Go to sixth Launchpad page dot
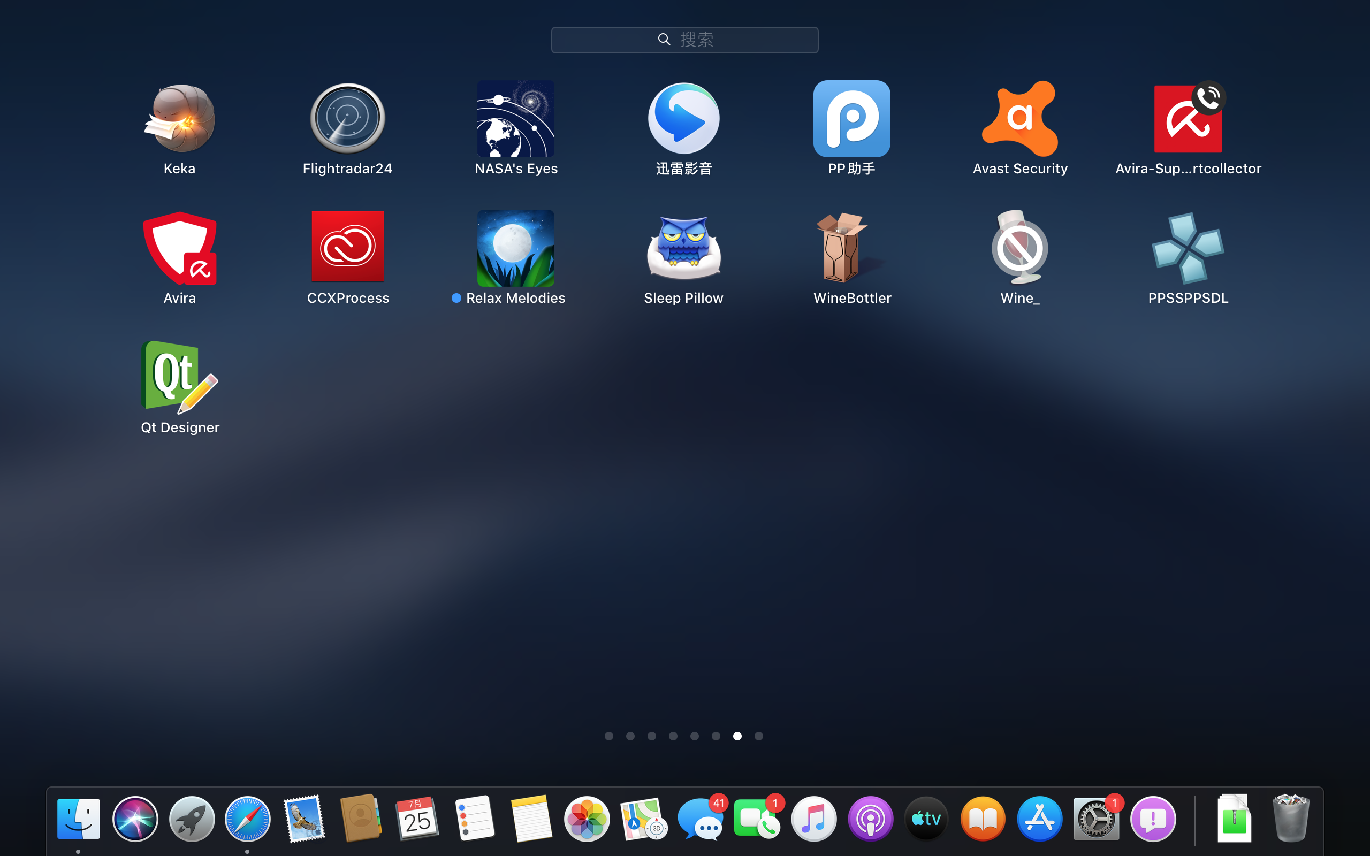1370x856 pixels. (716, 736)
